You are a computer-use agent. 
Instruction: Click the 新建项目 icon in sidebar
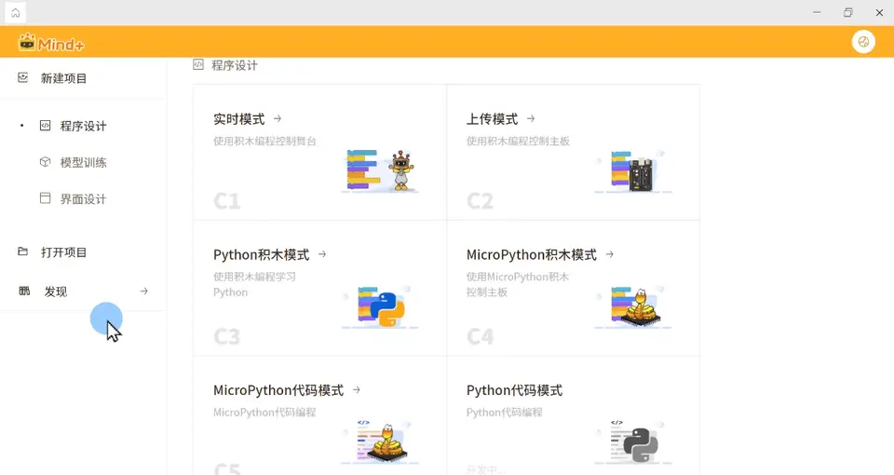tap(22, 77)
